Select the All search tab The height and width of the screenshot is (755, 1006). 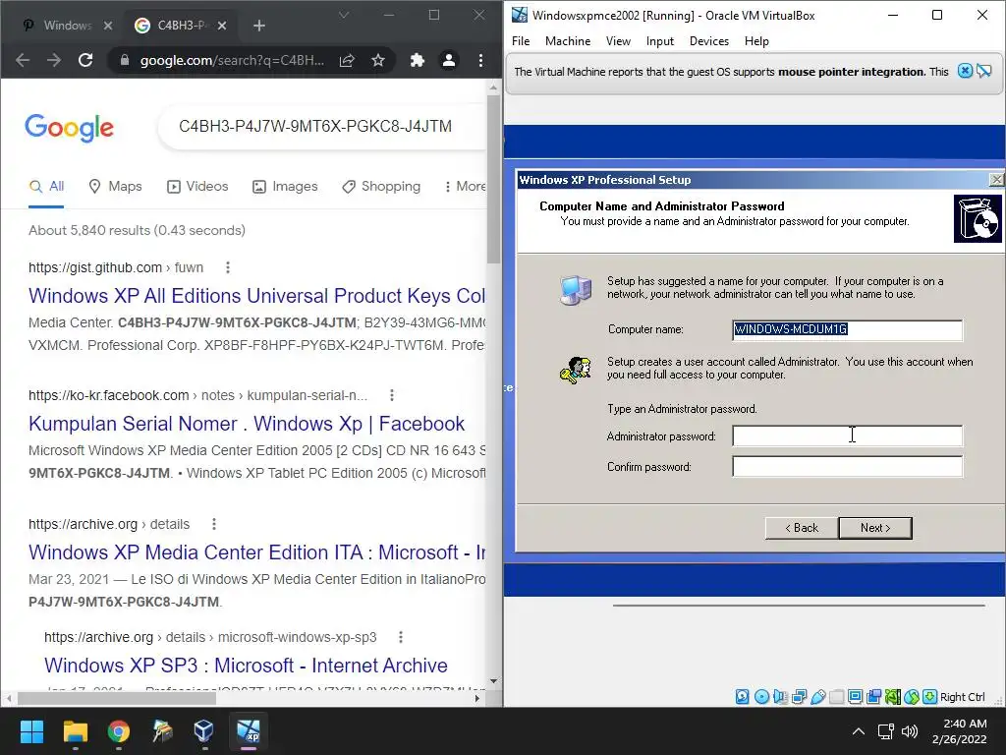47,186
